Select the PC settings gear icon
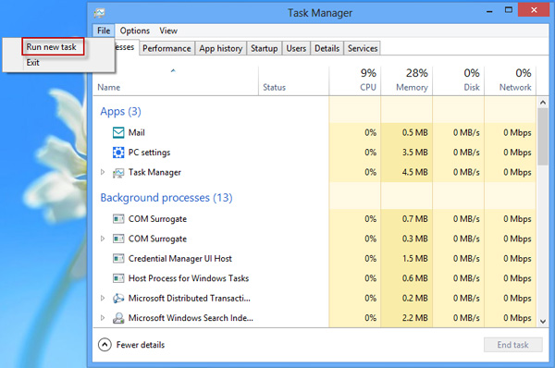This screenshot has height=368, width=555. click(118, 153)
